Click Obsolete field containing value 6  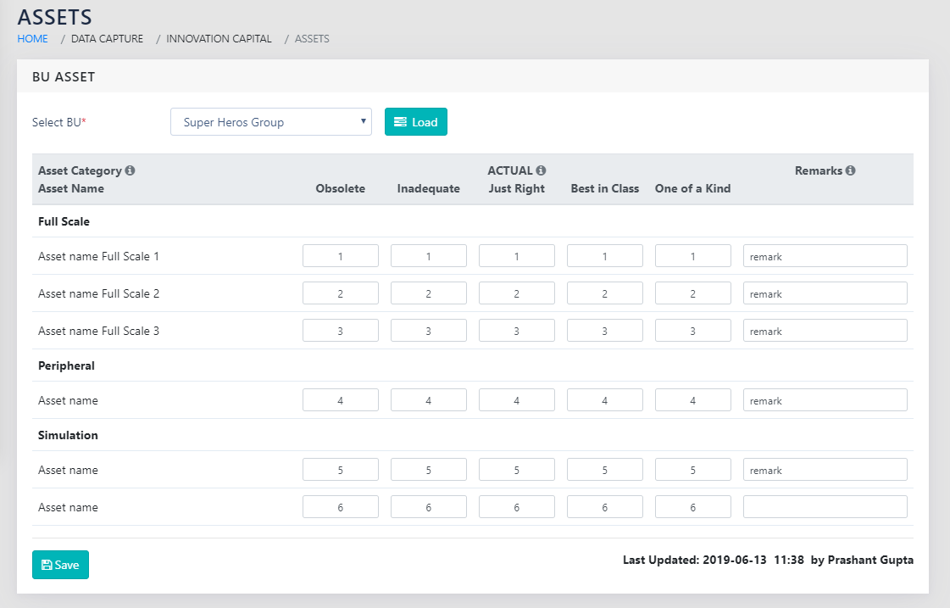pyautogui.click(x=340, y=507)
